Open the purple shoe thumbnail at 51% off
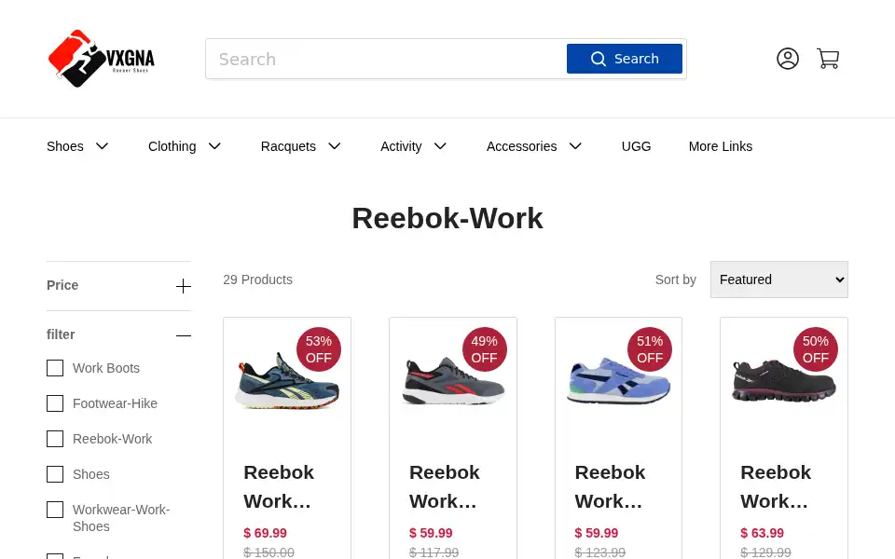This screenshot has width=895, height=559. click(x=618, y=380)
